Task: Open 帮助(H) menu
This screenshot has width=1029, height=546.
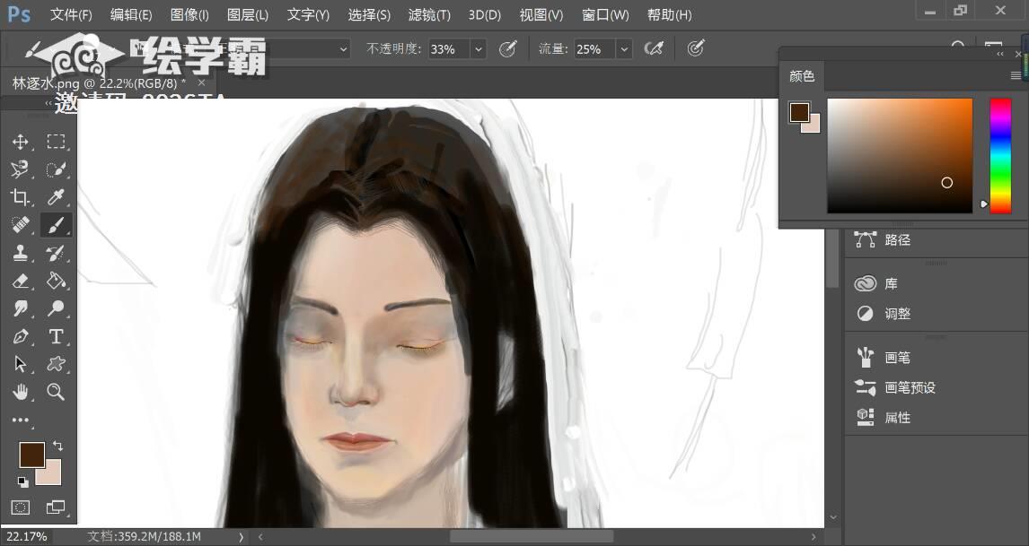Action: [x=669, y=14]
